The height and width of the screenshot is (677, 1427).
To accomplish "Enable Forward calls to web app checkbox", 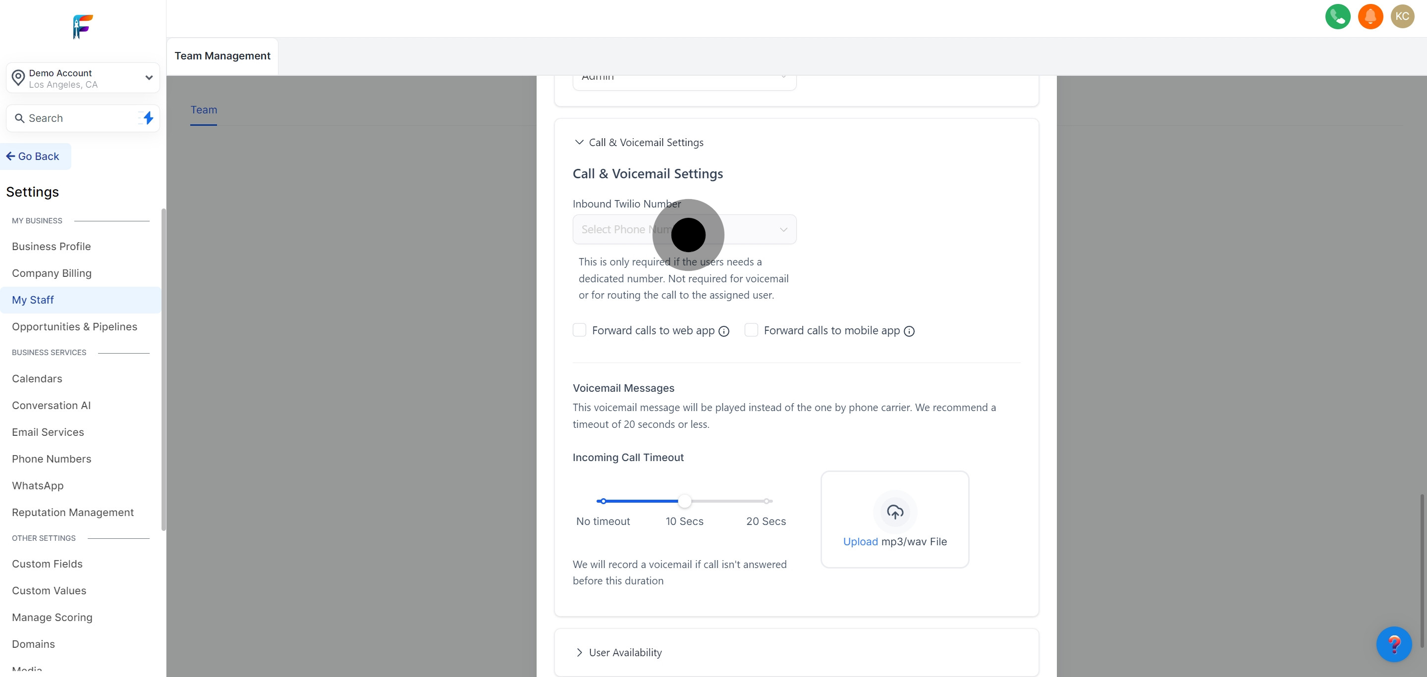I will coord(579,330).
